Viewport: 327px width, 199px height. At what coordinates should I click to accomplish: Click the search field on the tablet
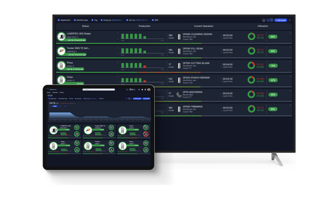[x=99, y=90]
